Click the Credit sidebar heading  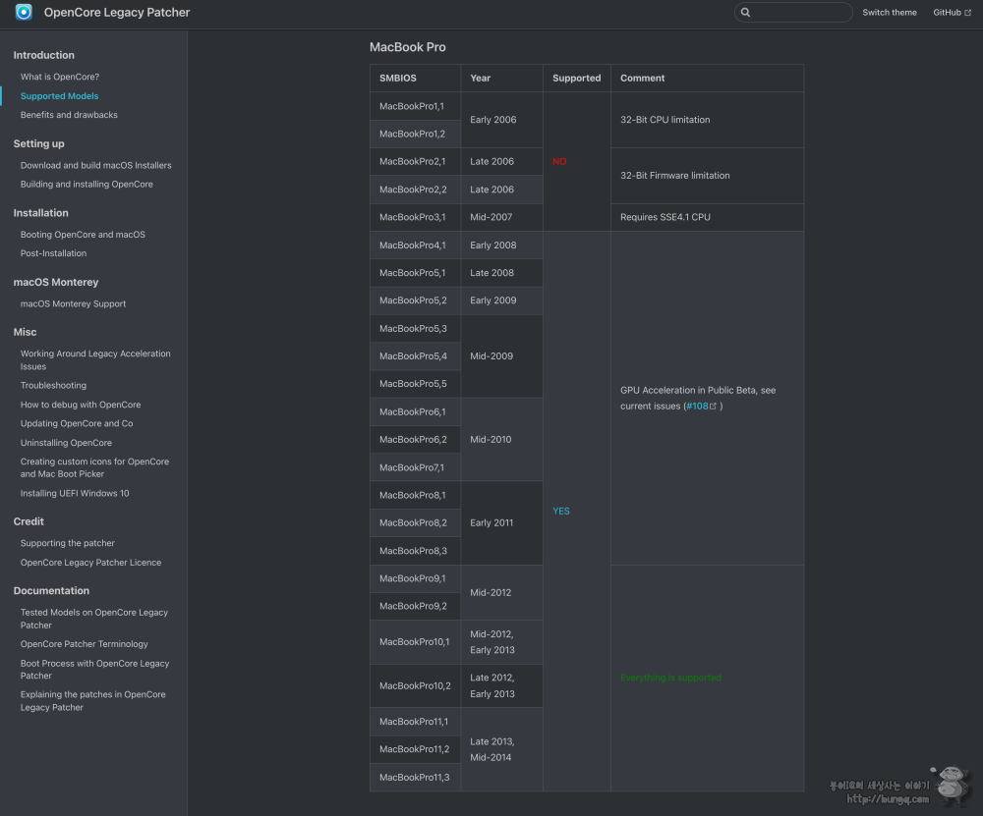coord(29,521)
